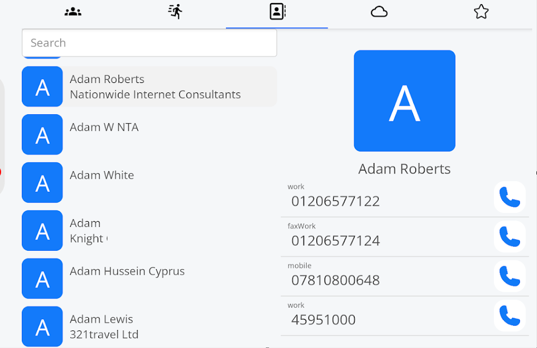
Task: Open the group contacts tab icon
Action: click(73, 12)
